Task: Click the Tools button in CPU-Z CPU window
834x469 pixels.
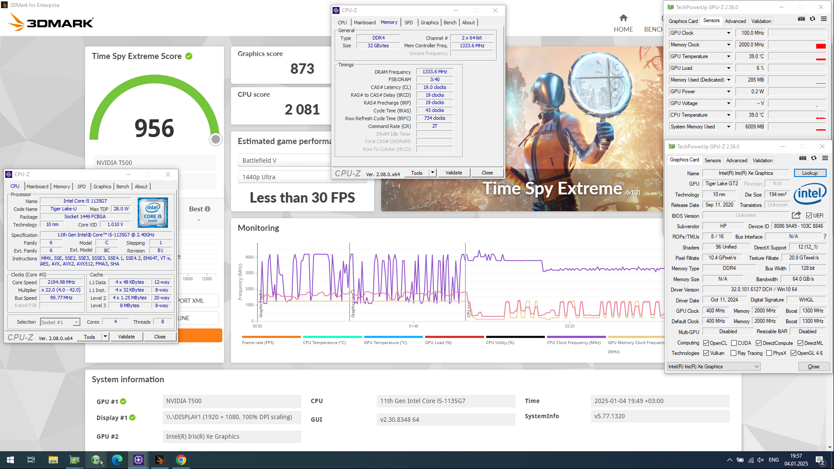Action: click(89, 337)
